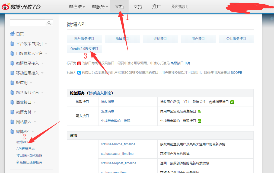Click book icon next to 粉丝服务平台

click(x=12, y=92)
